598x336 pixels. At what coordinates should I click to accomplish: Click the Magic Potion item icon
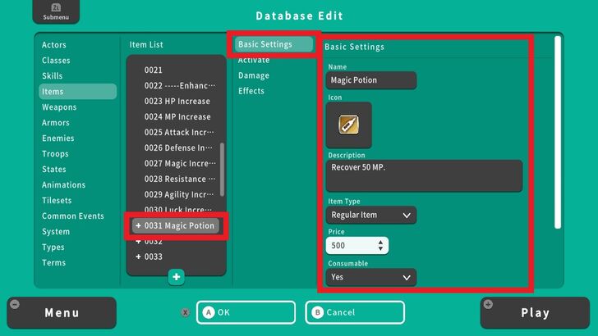click(x=348, y=125)
